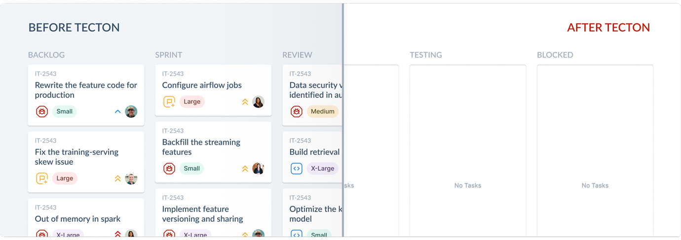681x240 pixels.
Task: Open 'Build retrieval' card title in Review
Action: click(315, 152)
